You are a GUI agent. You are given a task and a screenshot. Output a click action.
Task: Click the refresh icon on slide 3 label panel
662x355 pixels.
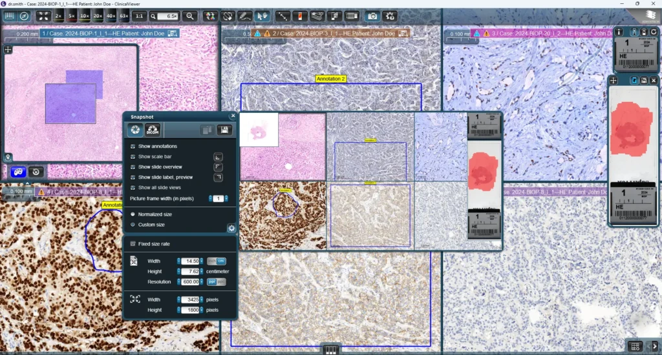coord(654,32)
